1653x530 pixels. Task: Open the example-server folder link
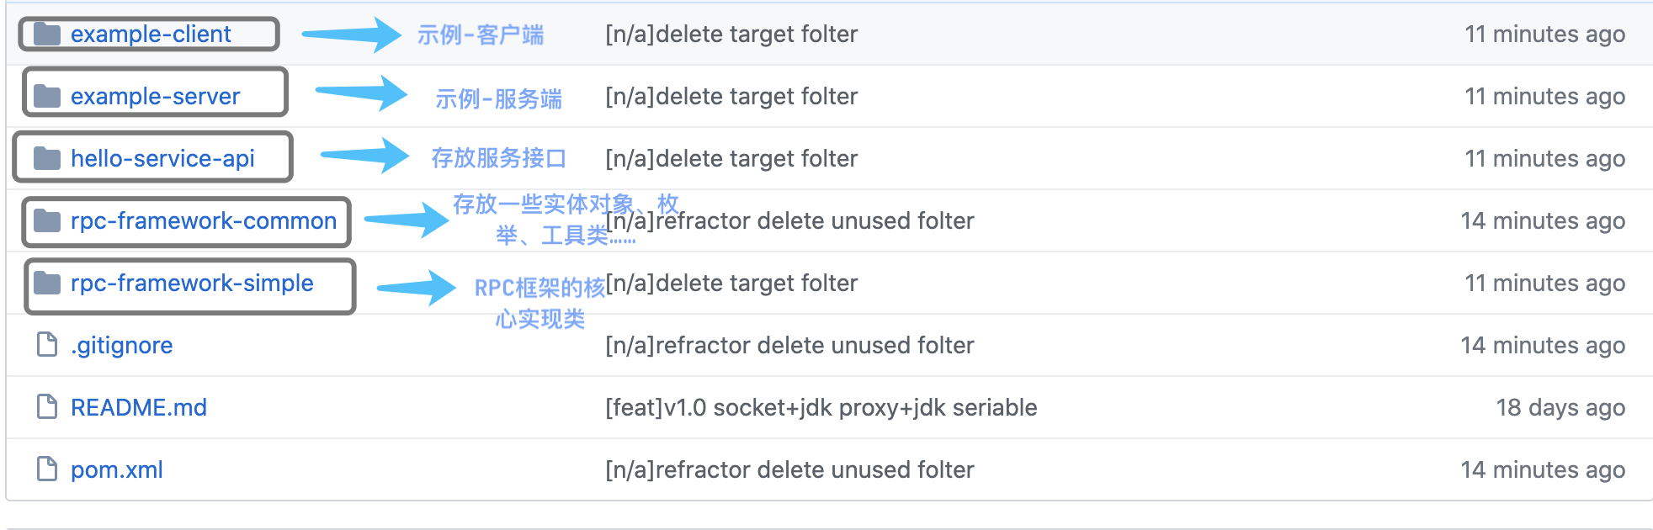(156, 96)
